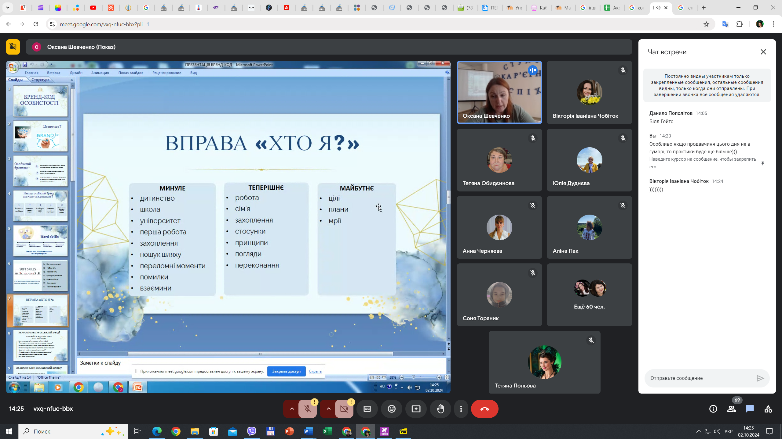Send an emoji reaction in Meet
This screenshot has height=439, width=782.
tap(391, 409)
